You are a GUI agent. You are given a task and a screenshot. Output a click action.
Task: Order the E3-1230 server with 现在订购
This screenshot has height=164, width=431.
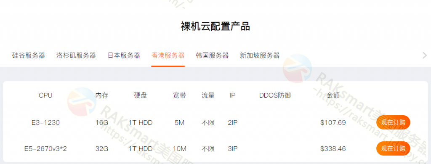click(x=393, y=122)
